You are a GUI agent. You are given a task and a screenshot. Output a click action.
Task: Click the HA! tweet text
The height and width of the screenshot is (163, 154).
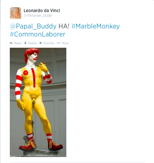[64, 26]
